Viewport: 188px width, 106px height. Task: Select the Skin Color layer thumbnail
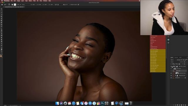pyautogui.click(x=175, y=71)
